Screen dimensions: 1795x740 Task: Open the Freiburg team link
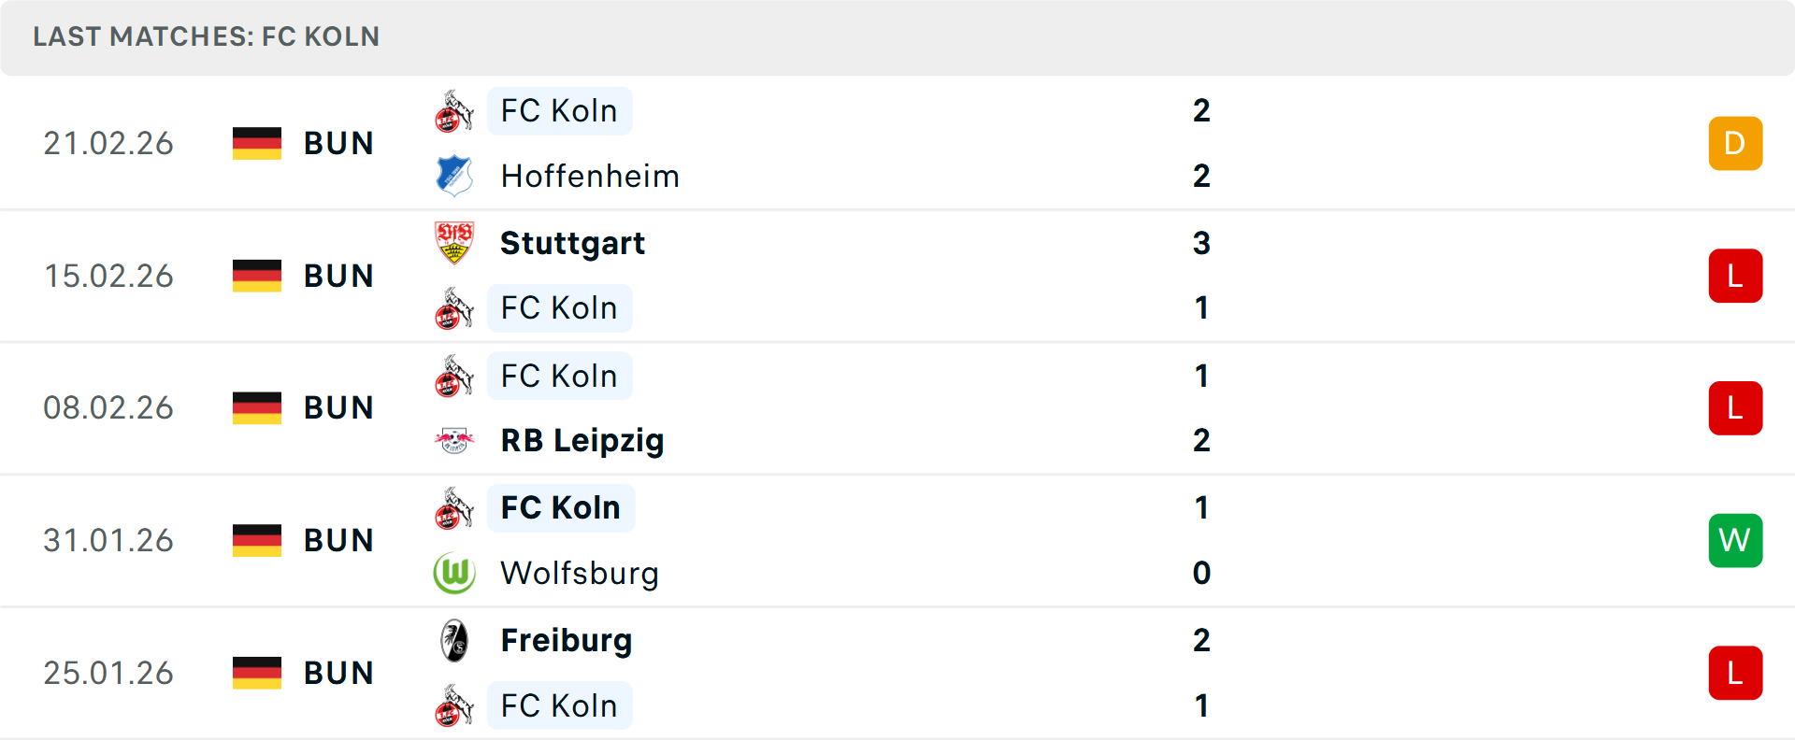(567, 641)
